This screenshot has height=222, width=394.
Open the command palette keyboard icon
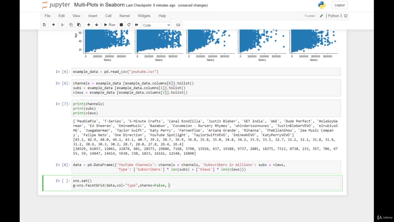coord(178,25)
